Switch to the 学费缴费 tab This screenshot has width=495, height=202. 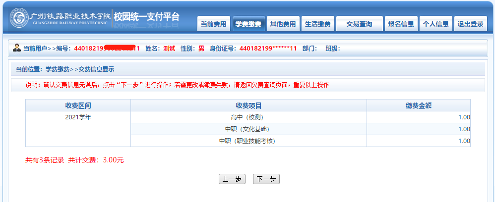248,24
